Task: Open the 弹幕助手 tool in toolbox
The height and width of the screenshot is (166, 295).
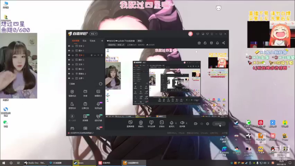Action: [98, 93]
